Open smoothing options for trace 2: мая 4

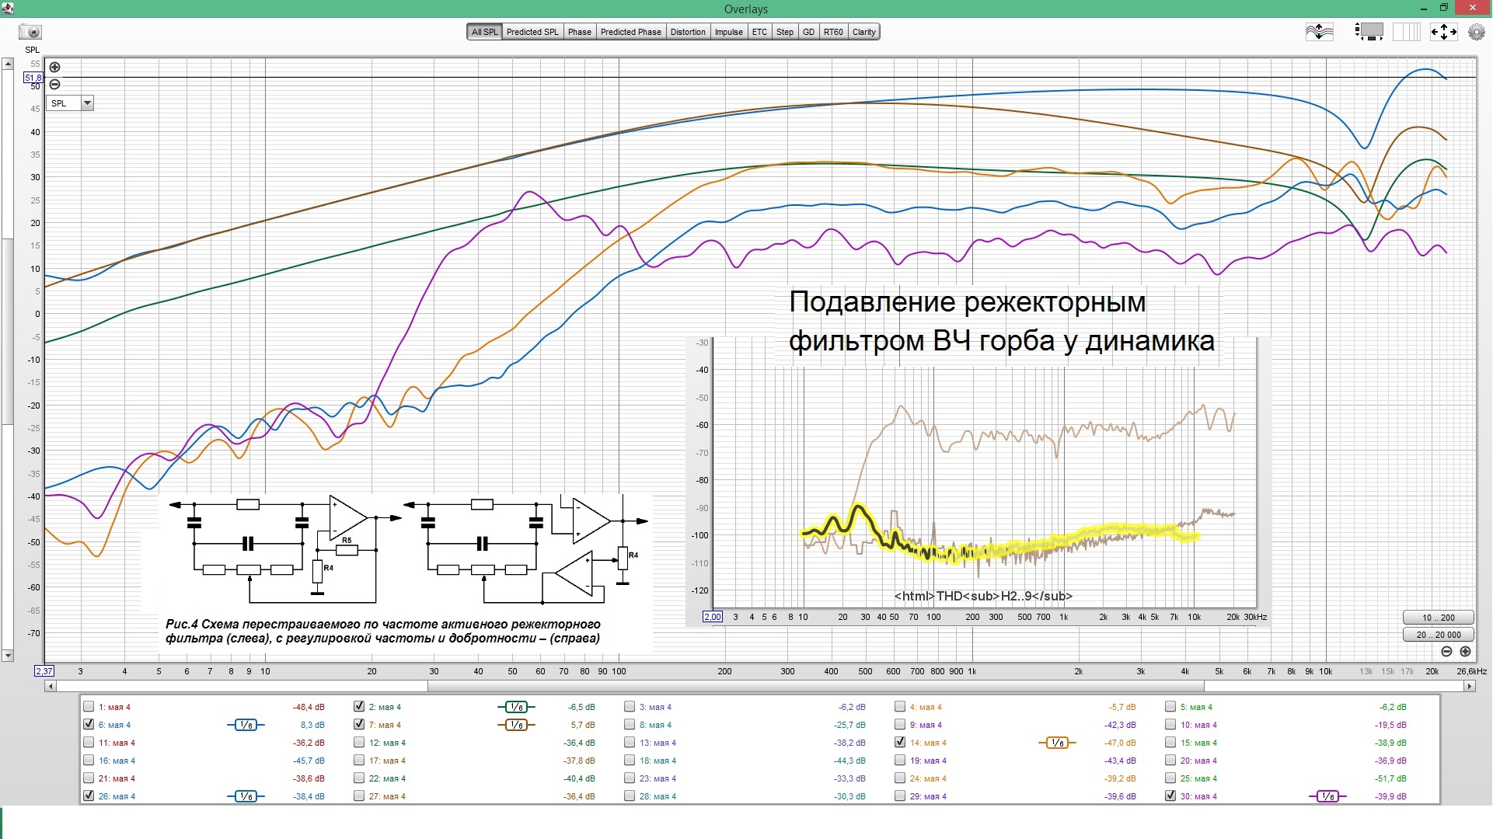pos(517,707)
